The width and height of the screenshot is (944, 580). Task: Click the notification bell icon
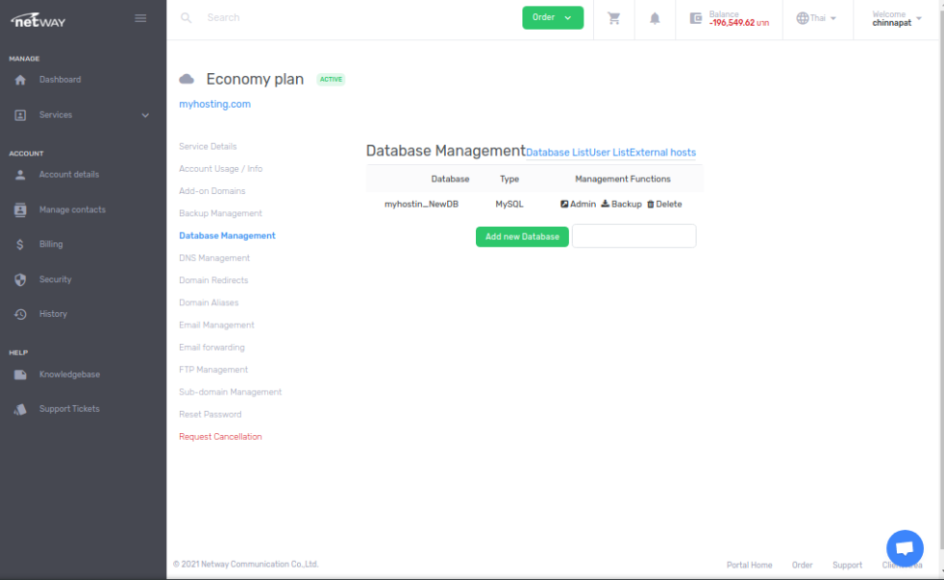tap(655, 18)
